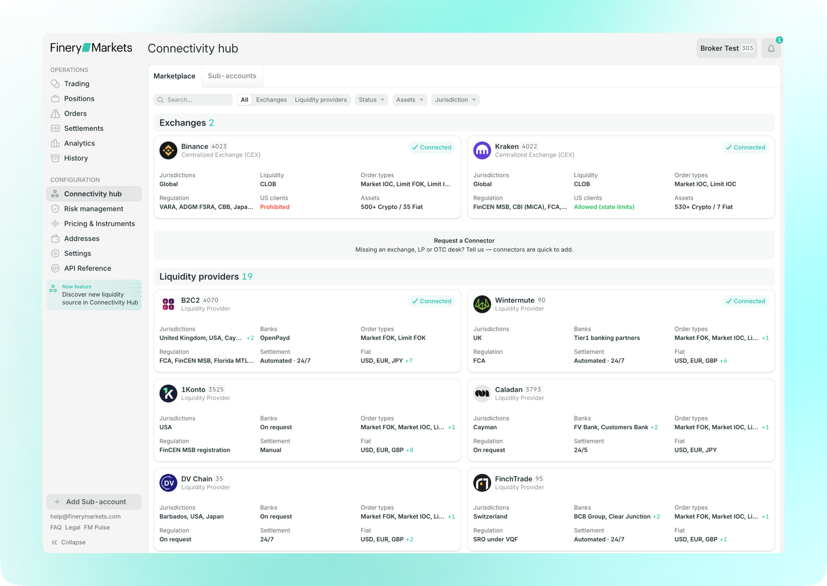Click the search input field
This screenshot has width=827, height=586.
(x=193, y=100)
